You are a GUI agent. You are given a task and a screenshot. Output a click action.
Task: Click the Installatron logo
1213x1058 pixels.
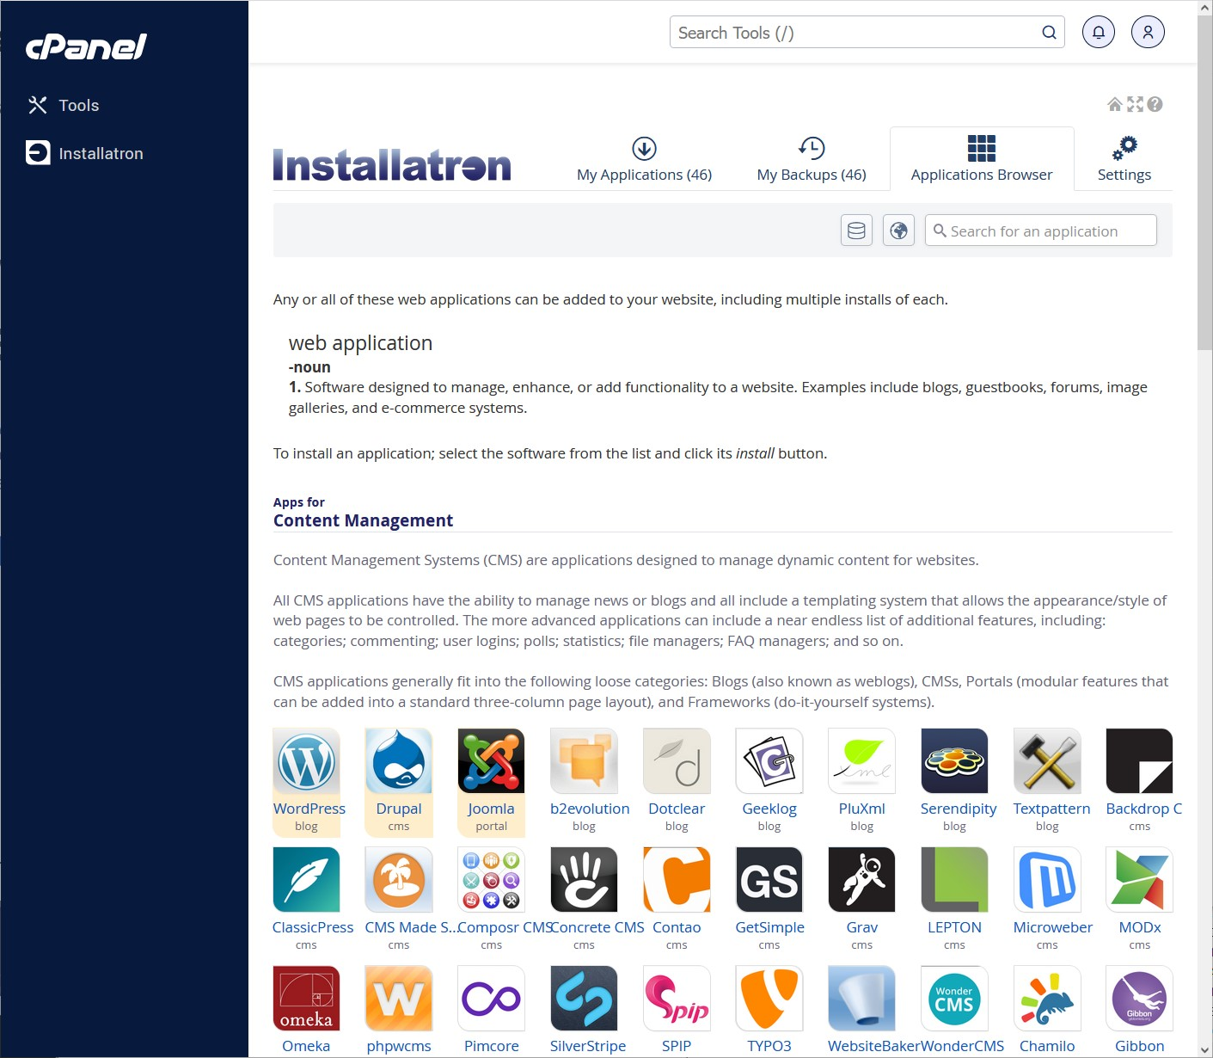(x=392, y=164)
